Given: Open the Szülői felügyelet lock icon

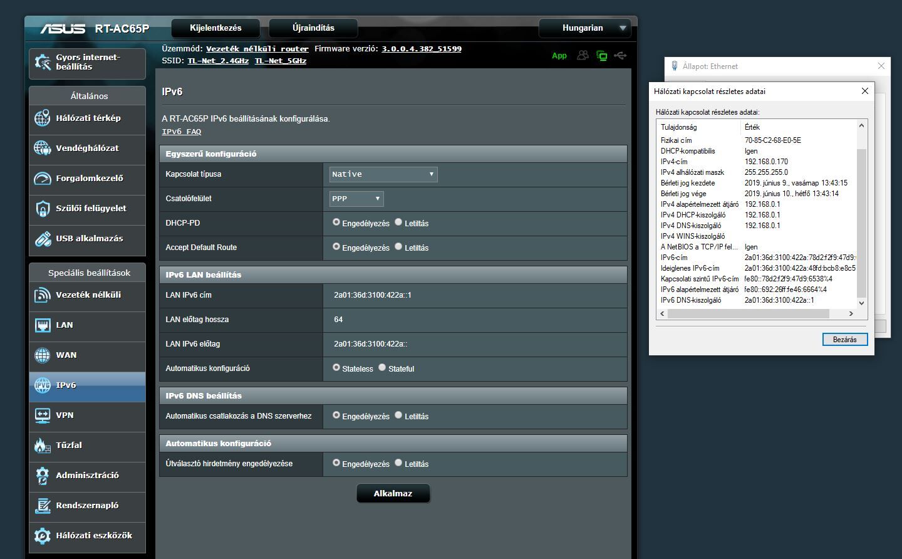Looking at the screenshot, I should [43, 208].
